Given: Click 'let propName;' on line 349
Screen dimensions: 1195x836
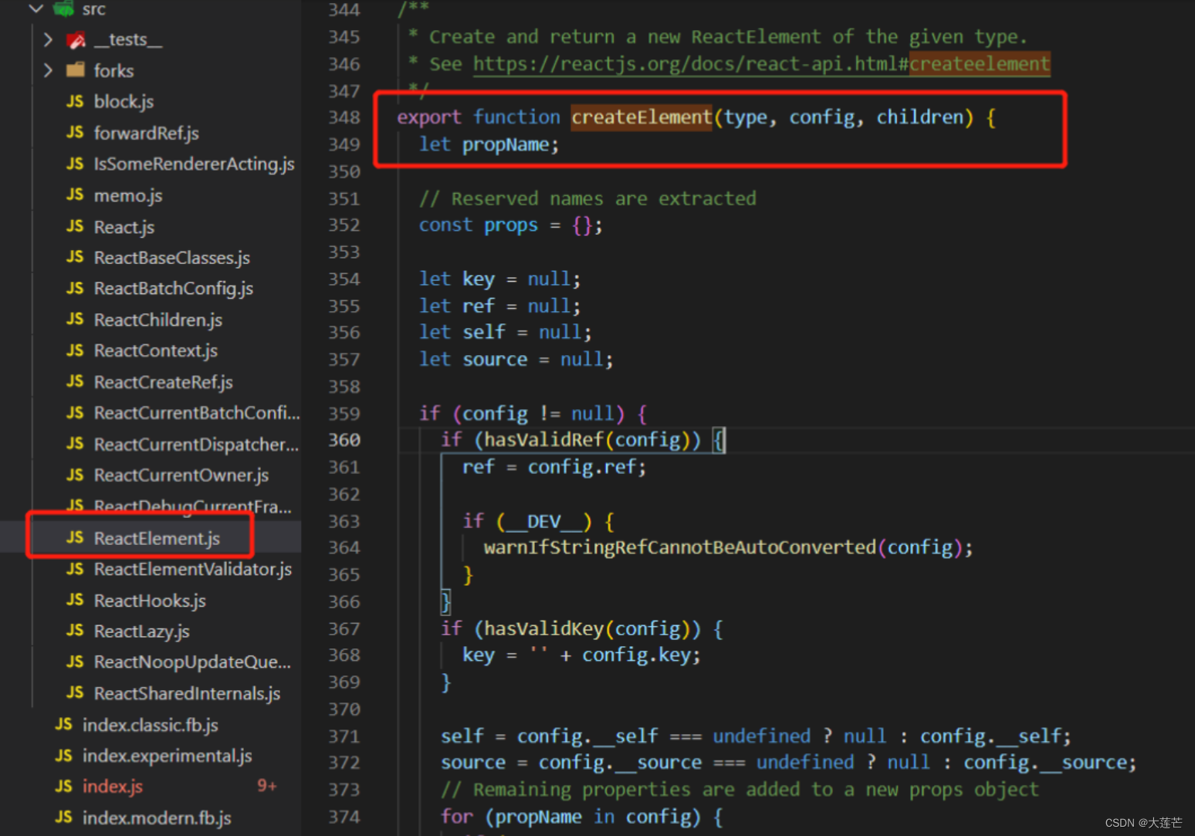Looking at the screenshot, I should 489,144.
